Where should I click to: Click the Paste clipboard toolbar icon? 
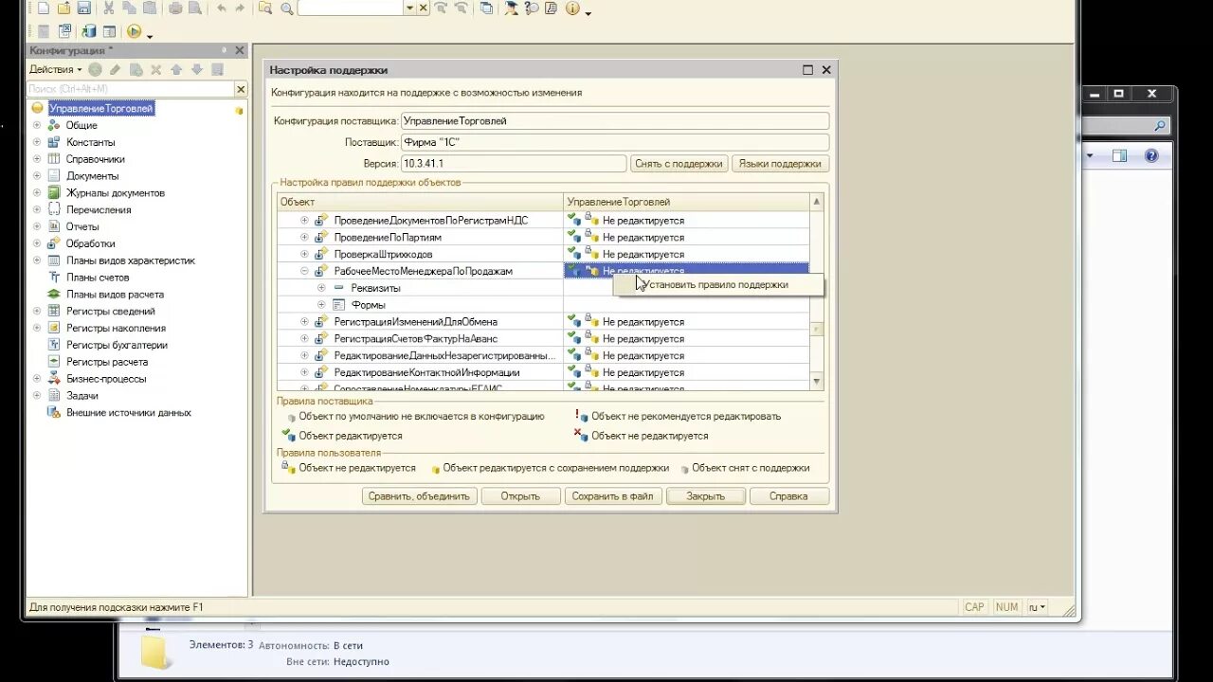click(150, 8)
